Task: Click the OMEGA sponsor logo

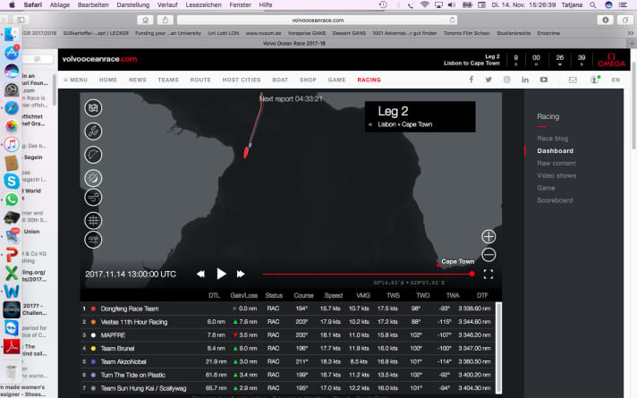Action: click(611, 60)
